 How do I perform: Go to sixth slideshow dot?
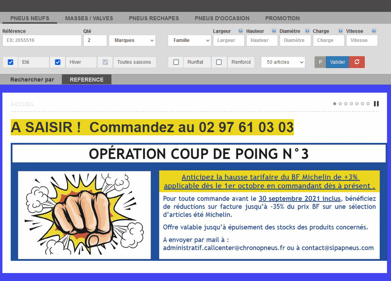click(362, 104)
